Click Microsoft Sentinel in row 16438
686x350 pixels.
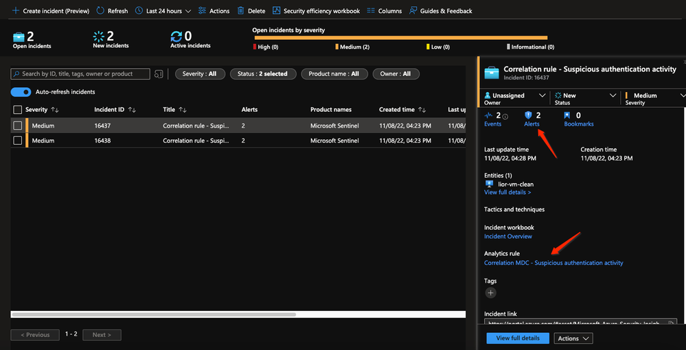[334, 141]
